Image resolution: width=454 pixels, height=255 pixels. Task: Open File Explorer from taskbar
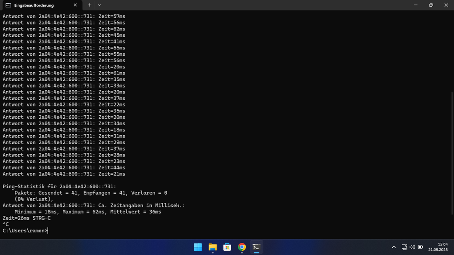click(x=213, y=247)
